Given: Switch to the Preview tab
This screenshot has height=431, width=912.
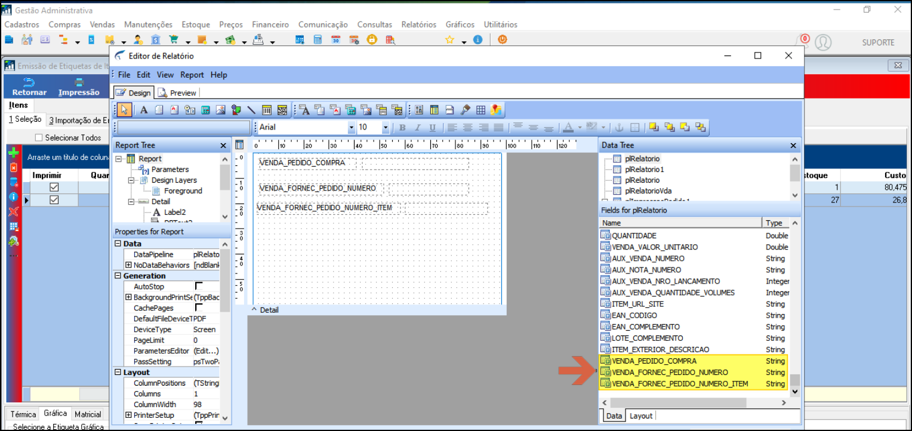Looking at the screenshot, I should pos(177,93).
